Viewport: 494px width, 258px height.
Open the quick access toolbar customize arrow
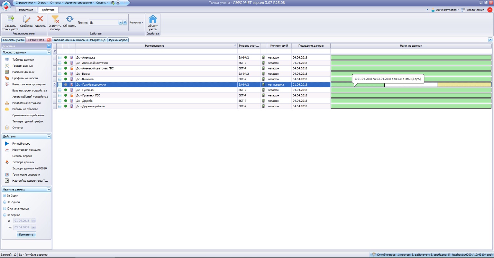[125, 3]
